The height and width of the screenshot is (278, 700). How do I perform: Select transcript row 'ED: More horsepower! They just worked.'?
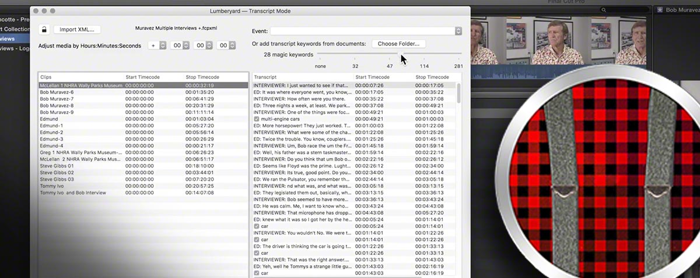pyautogui.click(x=353, y=126)
